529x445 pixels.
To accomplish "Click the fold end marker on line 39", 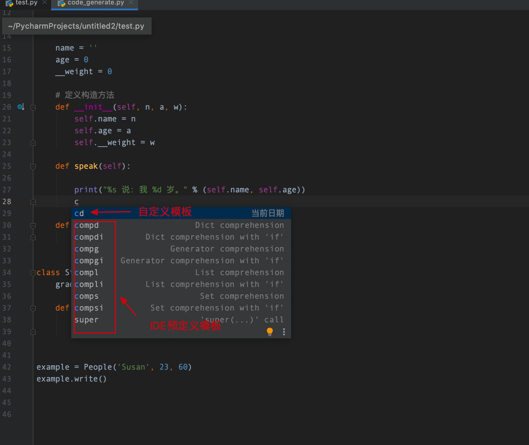I will tap(33, 332).
